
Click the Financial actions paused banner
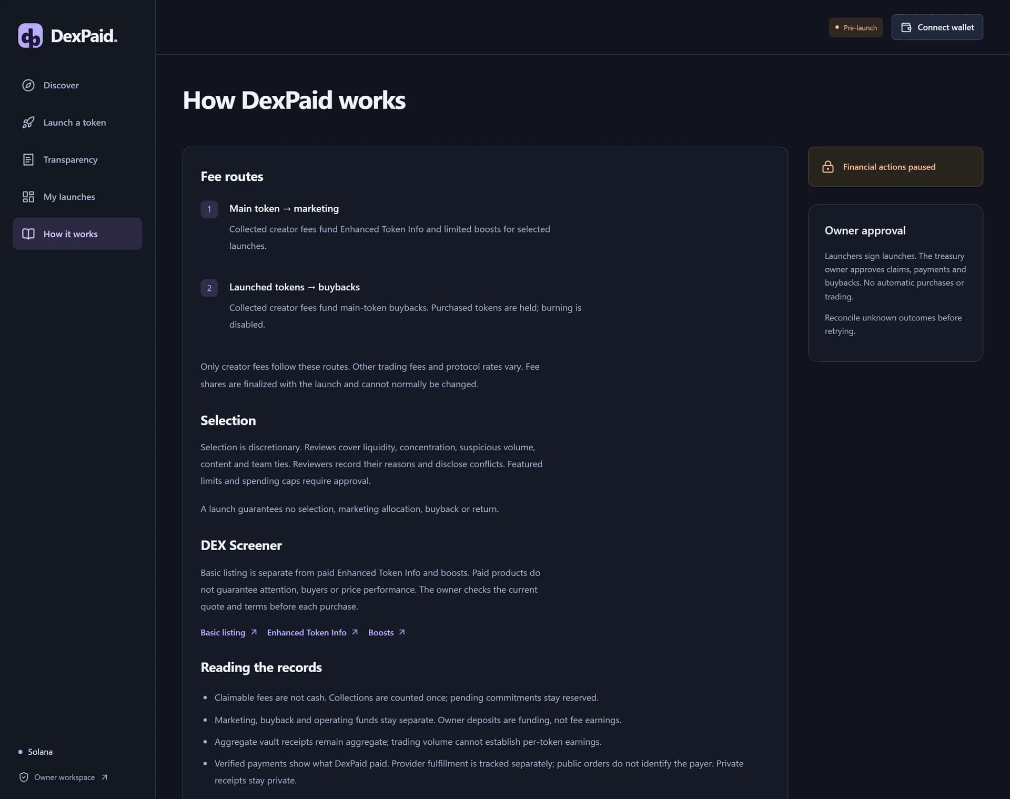(x=895, y=167)
